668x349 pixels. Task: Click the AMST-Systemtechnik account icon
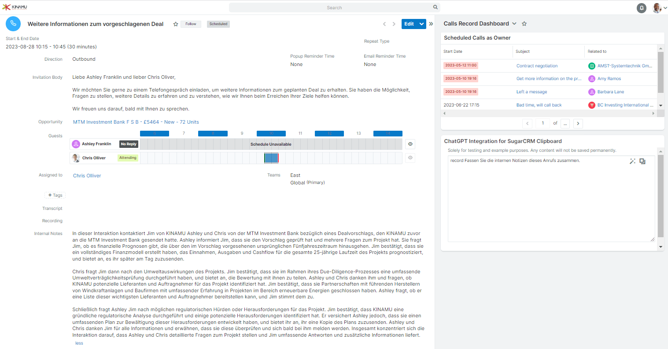(x=592, y=66)
